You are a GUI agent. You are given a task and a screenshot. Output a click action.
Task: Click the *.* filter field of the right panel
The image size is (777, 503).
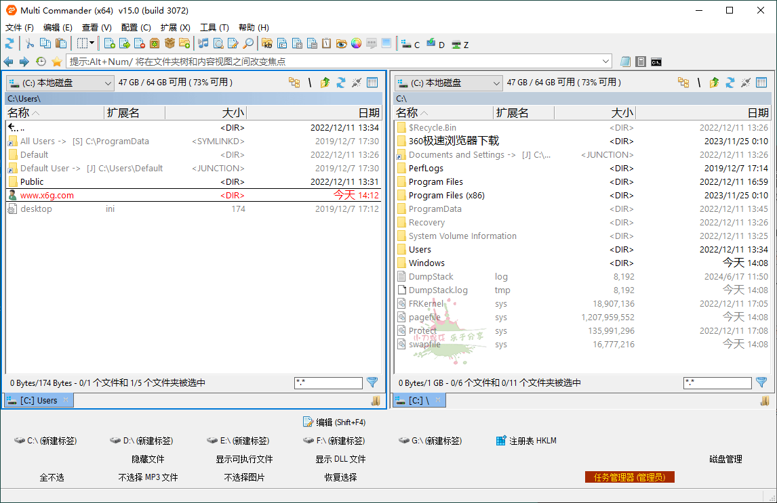(x=717, y=382)
